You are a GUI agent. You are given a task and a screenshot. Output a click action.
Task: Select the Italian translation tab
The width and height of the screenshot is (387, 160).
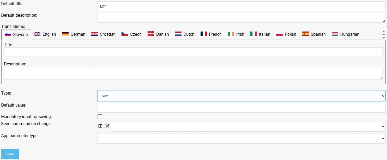260,34
